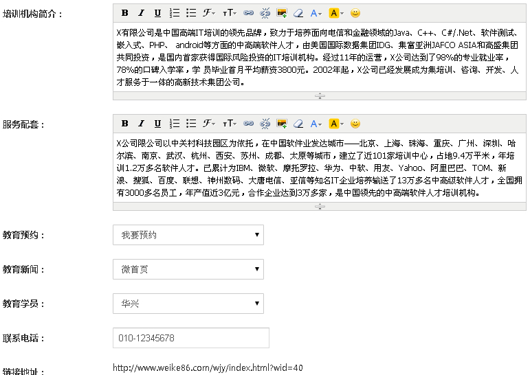Grab the resize handle below 培训机构简介 editor
This screenshot has height=375, width=530.
[320, 96]
